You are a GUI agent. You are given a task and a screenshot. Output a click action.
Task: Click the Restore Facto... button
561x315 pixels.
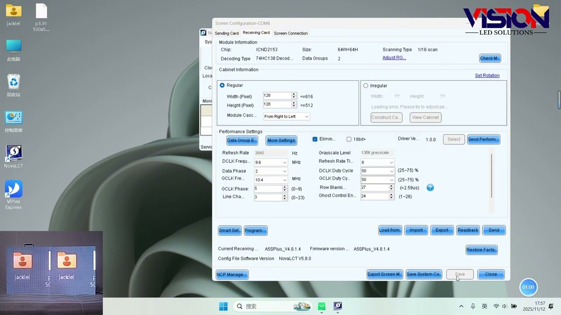tap(482, 250)
